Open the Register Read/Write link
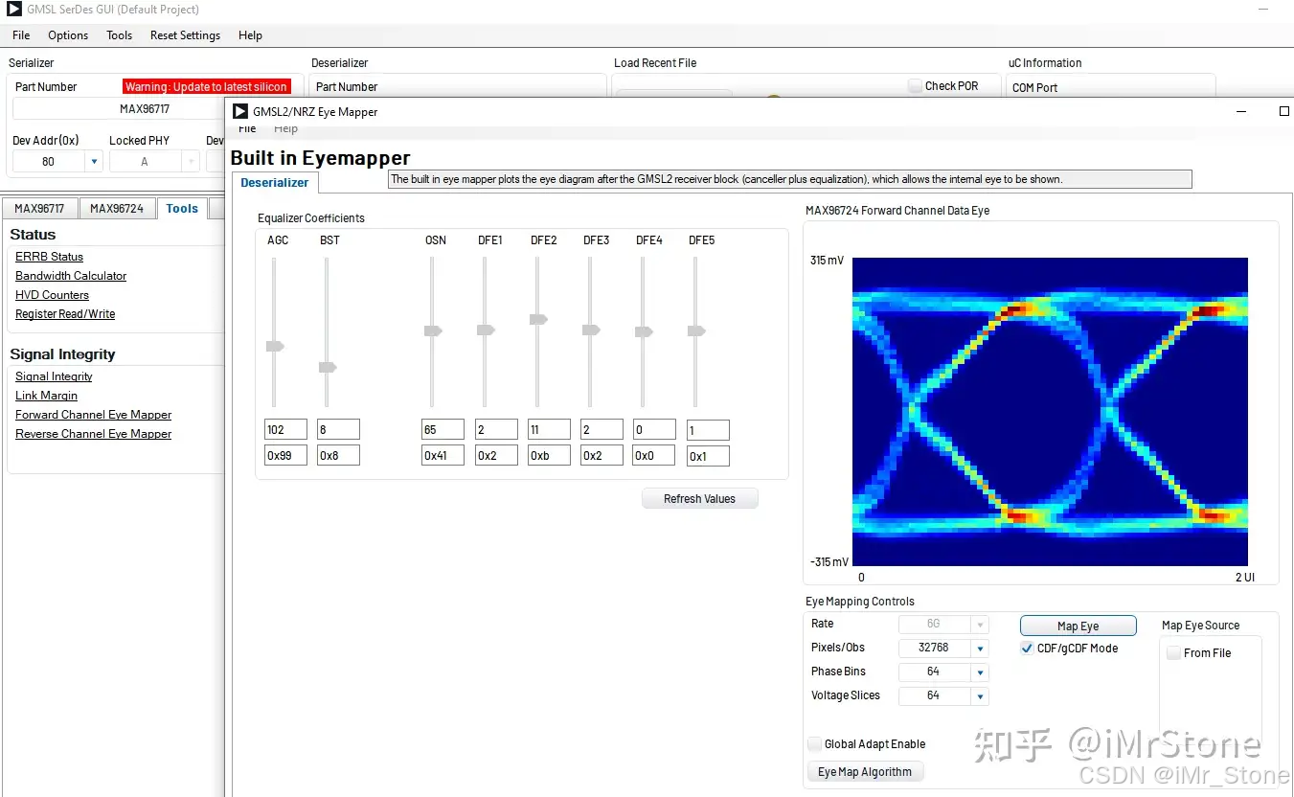The height and width of the screenshot is (797, 1294). (x=65, y=314)
